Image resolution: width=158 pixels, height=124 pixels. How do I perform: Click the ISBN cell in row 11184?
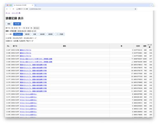point(138,59)
